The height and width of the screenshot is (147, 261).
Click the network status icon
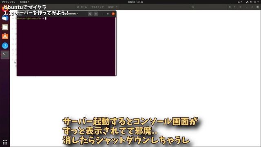pyautogui.click(x=248, y=2)
